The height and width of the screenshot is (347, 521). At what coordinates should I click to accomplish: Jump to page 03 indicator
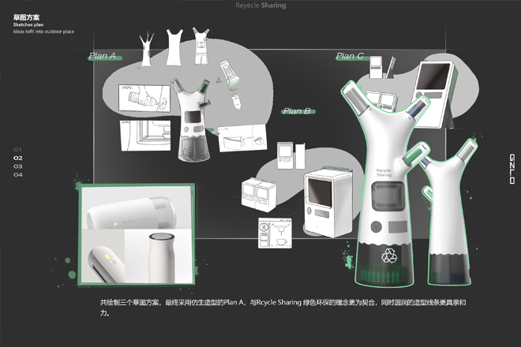[17, 166]
